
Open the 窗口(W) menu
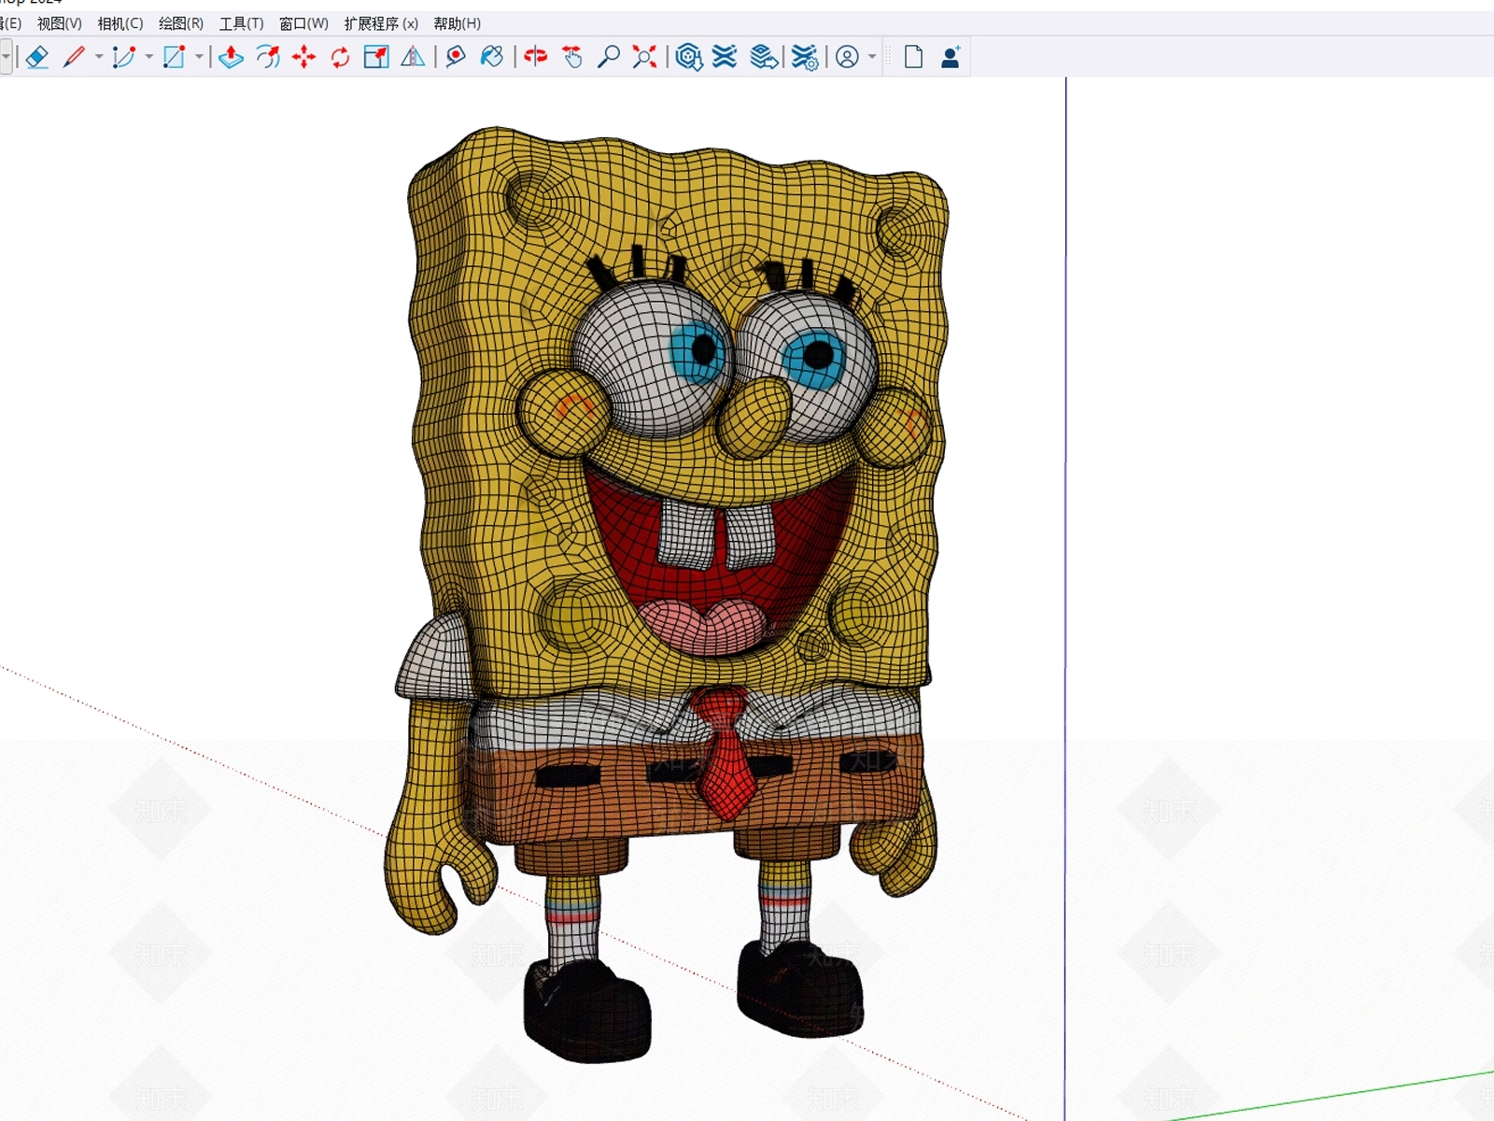[304, 23]
